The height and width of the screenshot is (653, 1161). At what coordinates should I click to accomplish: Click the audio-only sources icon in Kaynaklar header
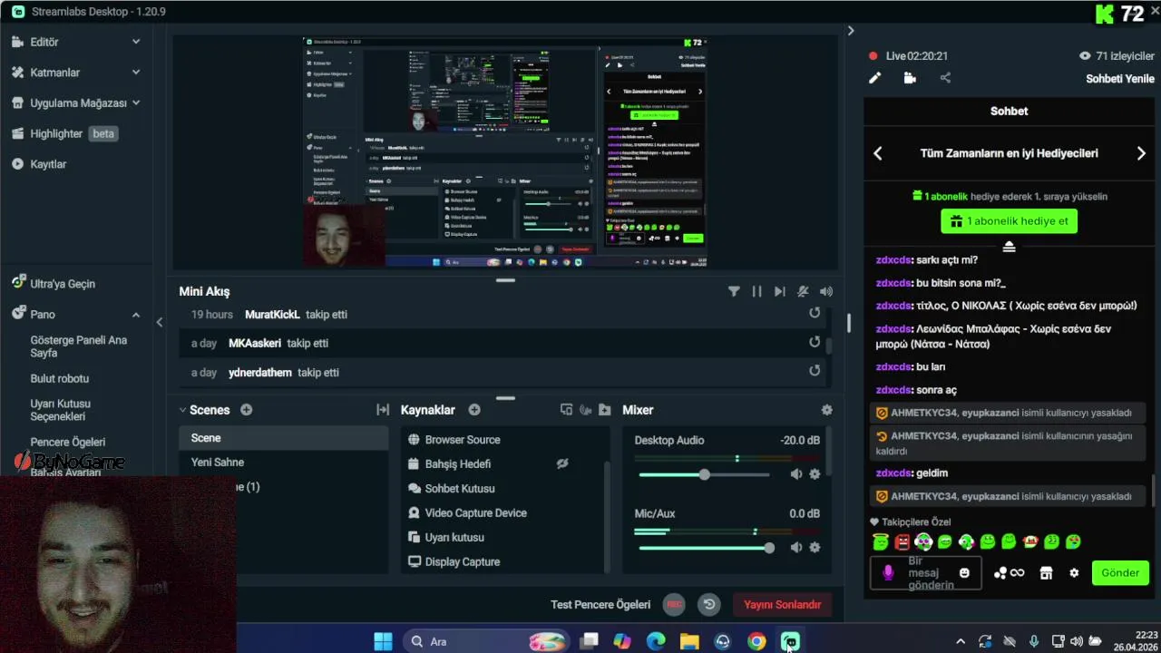pos(586,410)
